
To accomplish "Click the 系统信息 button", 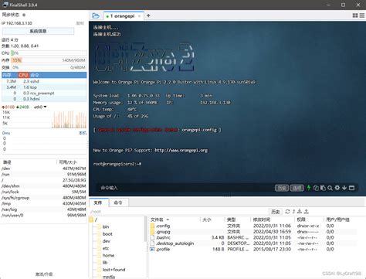I will coord(38,31).
